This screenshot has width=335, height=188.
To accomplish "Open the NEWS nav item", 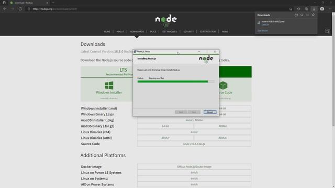I will pos(225,31).
